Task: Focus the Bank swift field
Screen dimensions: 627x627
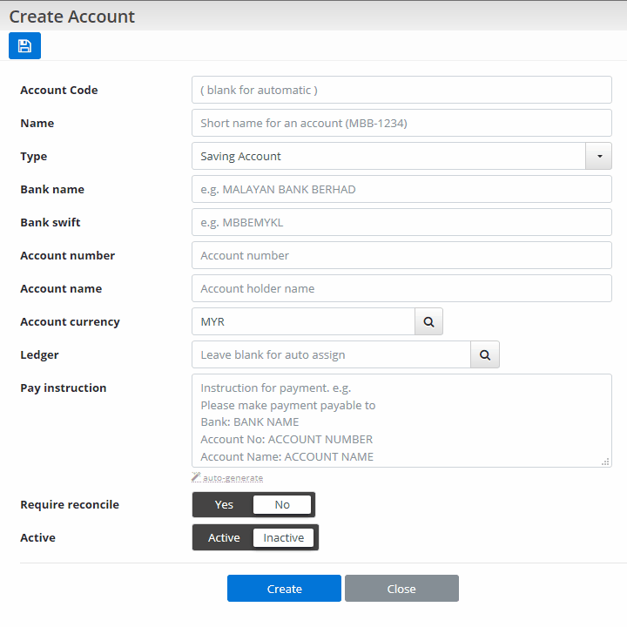Action: pyautogui.click(x=401, y=222)
